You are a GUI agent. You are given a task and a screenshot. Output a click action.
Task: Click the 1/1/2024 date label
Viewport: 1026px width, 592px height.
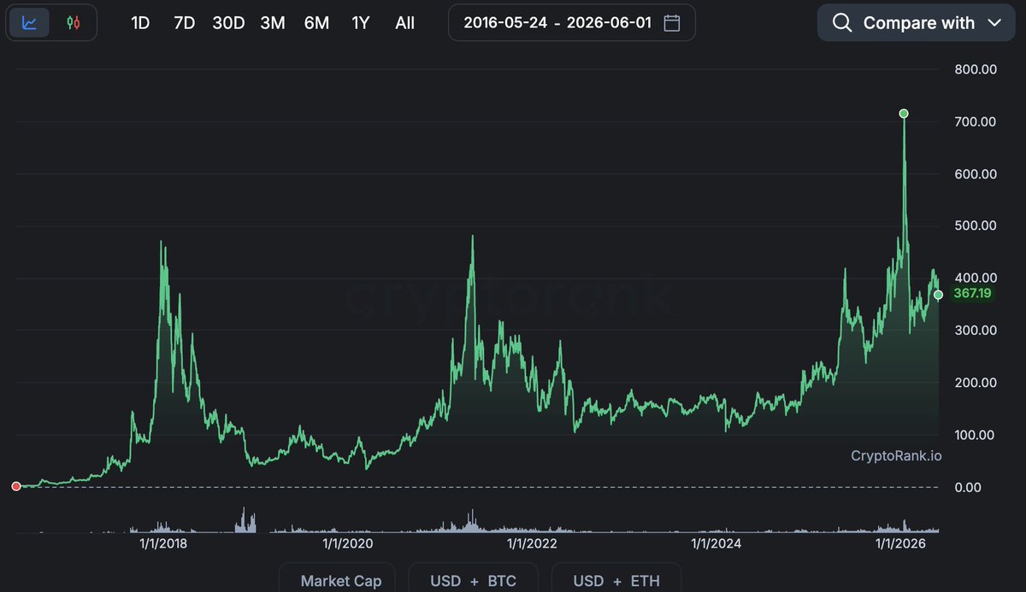[716, 542]
